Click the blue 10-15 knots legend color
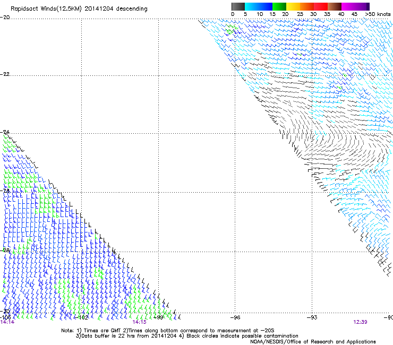 point(265,6)
